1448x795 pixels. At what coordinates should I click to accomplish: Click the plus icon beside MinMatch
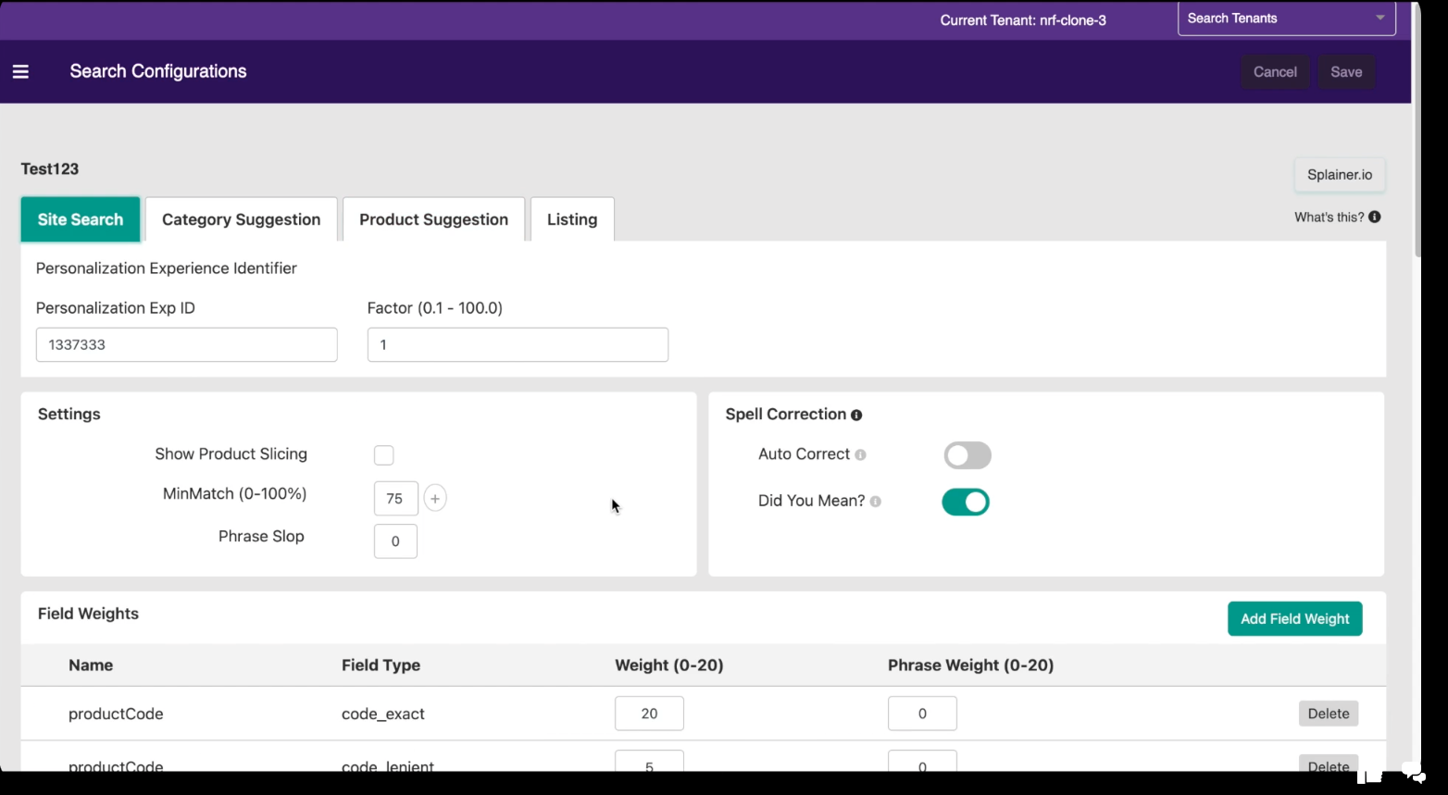click(435, 498)
